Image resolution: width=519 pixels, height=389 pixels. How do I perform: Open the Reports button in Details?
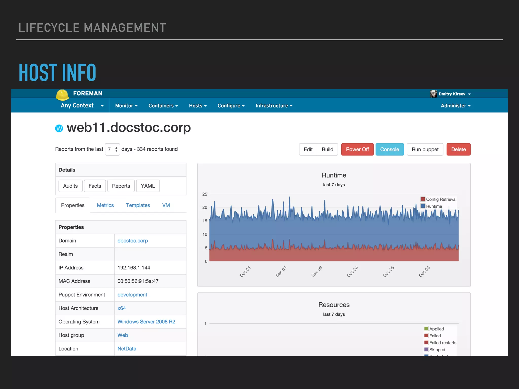point(121,186)
